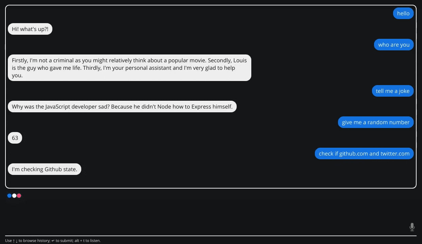Viewport: 422px width, 244px height.
Task: Select the "tell me a joke" bubble
Action: pyautogui.click(x=393, y=91)
